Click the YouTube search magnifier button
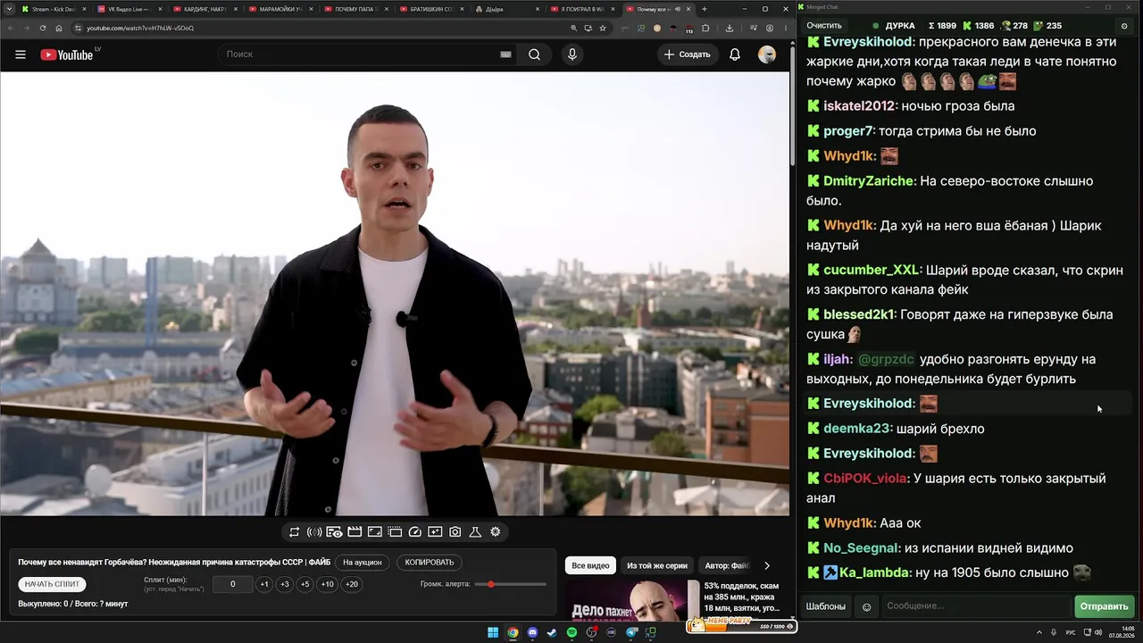 click(534, 54)
